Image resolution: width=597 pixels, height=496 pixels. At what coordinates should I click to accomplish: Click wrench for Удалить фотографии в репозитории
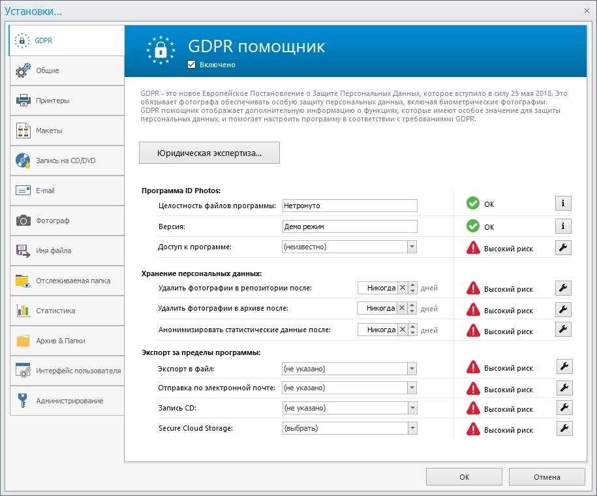[x=563, y=288]
